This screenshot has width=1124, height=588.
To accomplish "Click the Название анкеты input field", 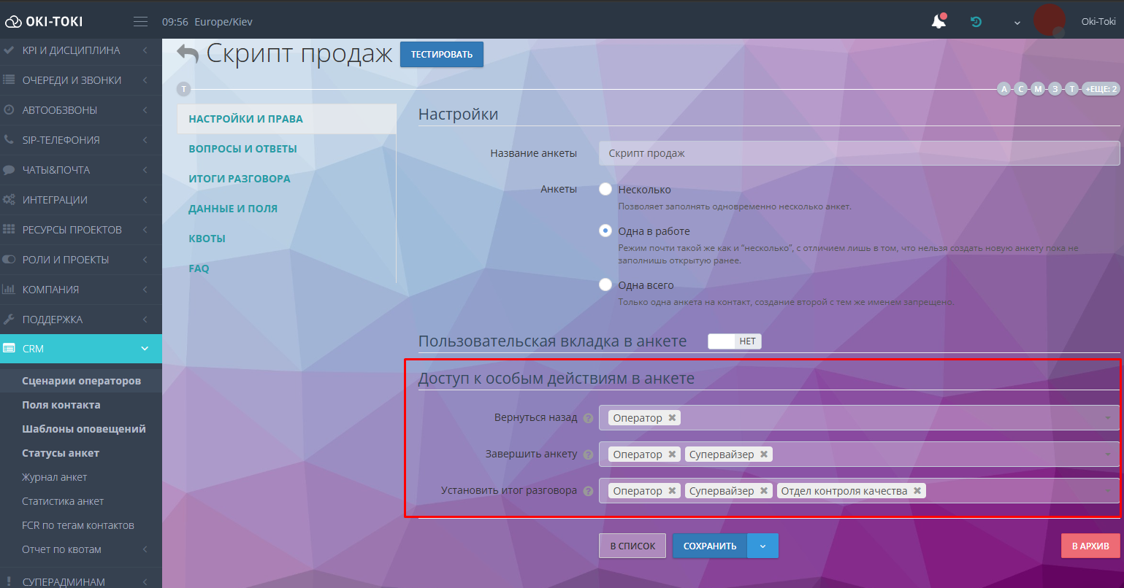I will [858, 153].
